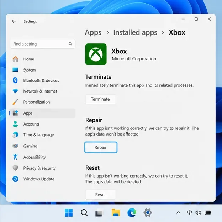Click the Microsoft Corporation publisher text
222x222 pixels.
(134, 59)
